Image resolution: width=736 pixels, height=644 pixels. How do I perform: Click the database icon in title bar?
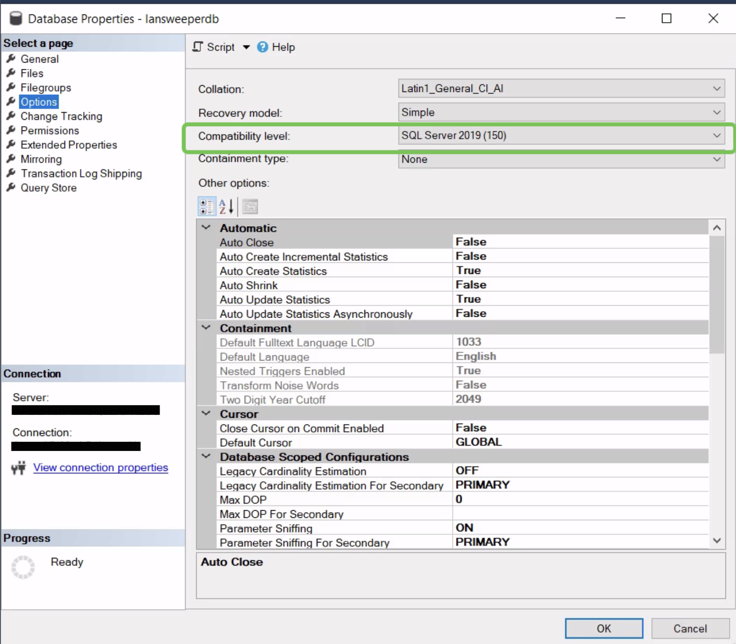pyautogui.click(x=16, y=18)
